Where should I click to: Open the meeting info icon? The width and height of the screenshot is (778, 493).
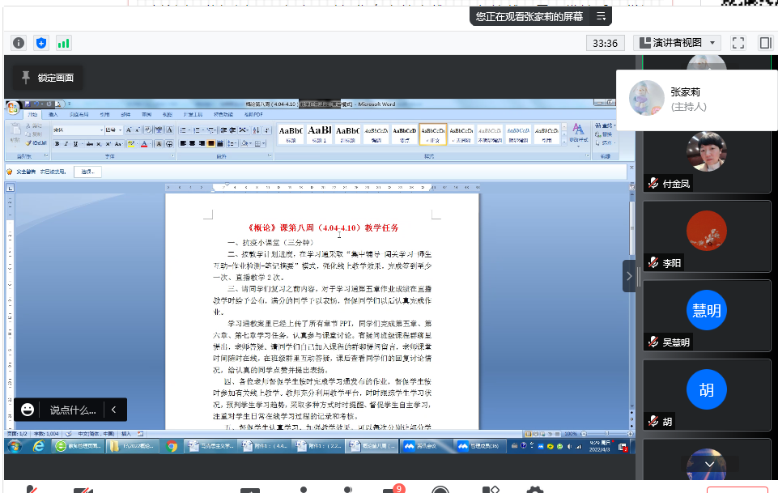19,43
